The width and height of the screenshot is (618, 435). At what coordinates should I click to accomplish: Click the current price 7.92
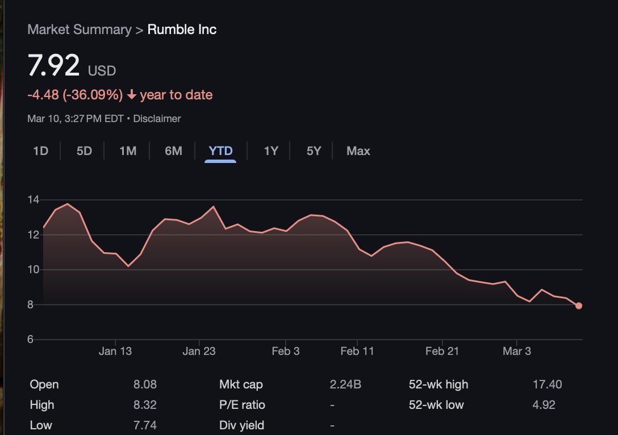coord(53,65)
